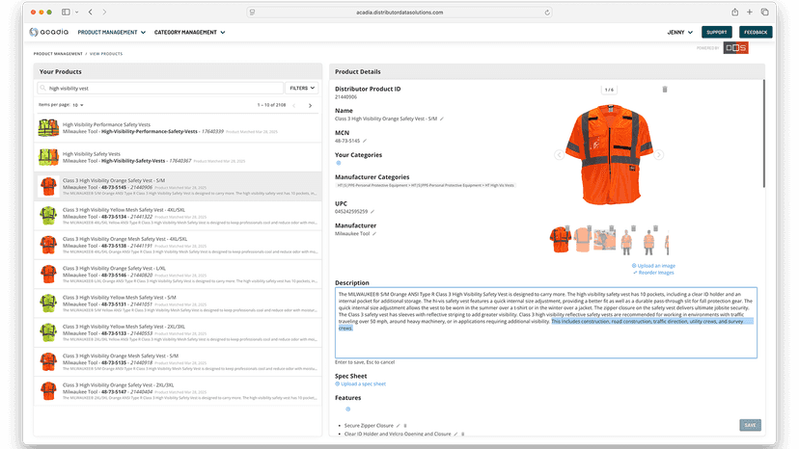Select Orange Mesh Safety Vest 4XL/5XL
This screenshot has height=449, width=799.
click(178, 245)
